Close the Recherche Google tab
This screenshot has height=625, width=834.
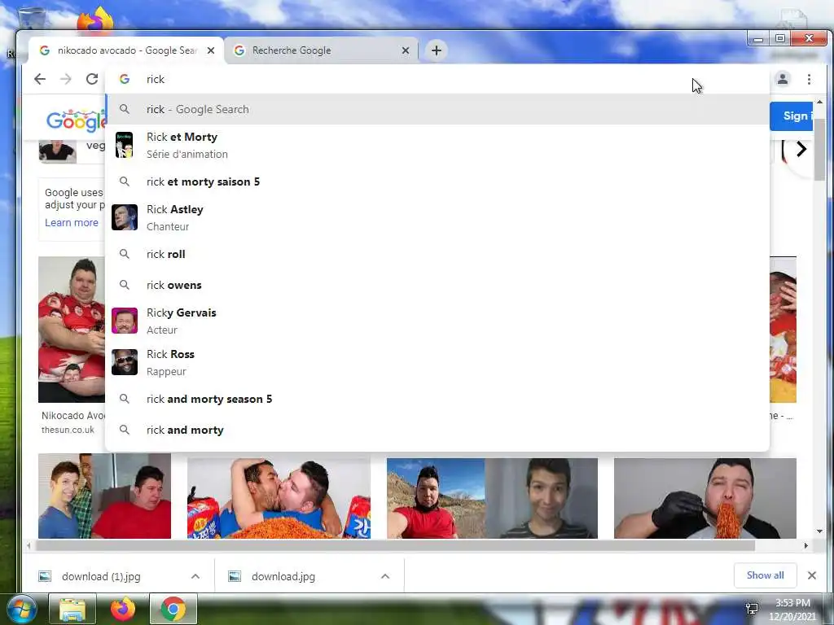point(406,50)
